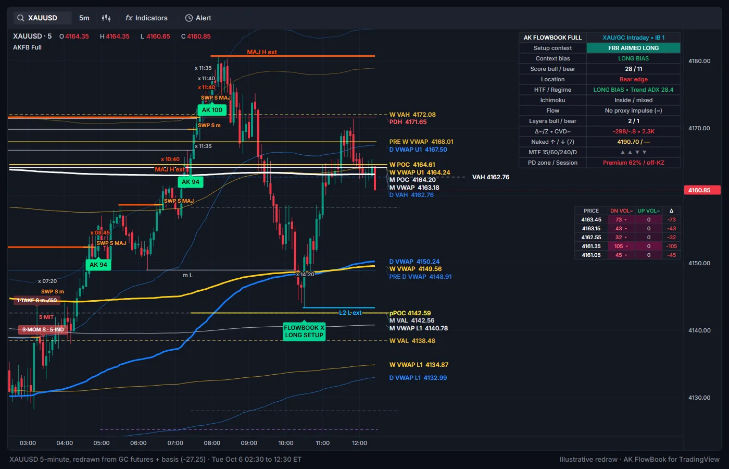
Task: Click the W VWAP L1 4134.87 label
Action: point(419,365)
